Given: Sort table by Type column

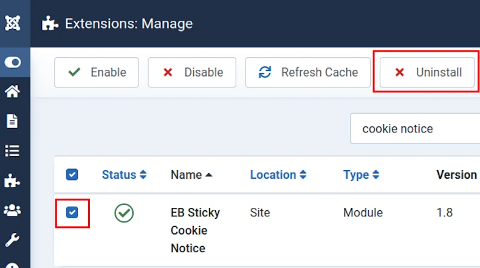Looking at the screenshot, I should [362, 175].
